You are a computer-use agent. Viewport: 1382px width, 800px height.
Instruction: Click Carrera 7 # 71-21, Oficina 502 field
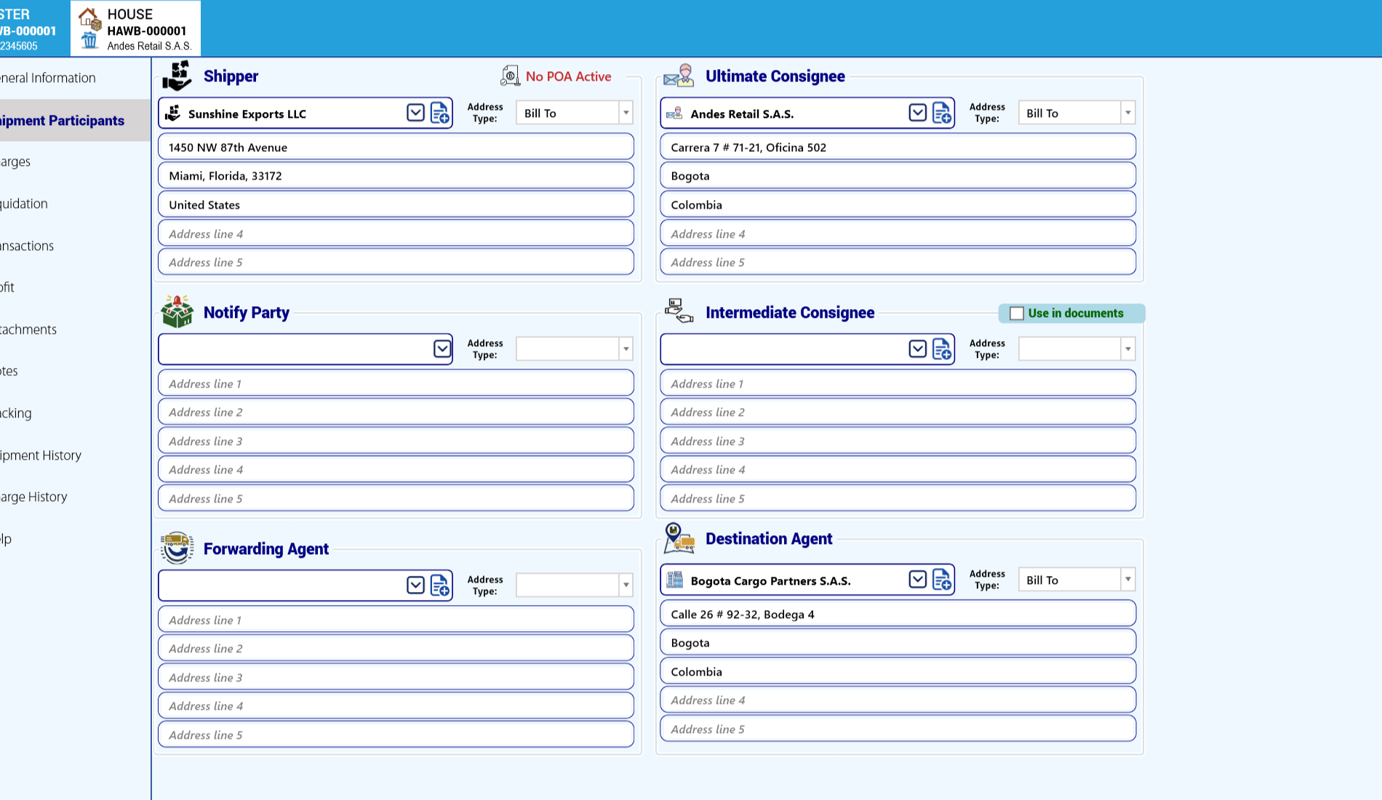[x=898, y=147]
